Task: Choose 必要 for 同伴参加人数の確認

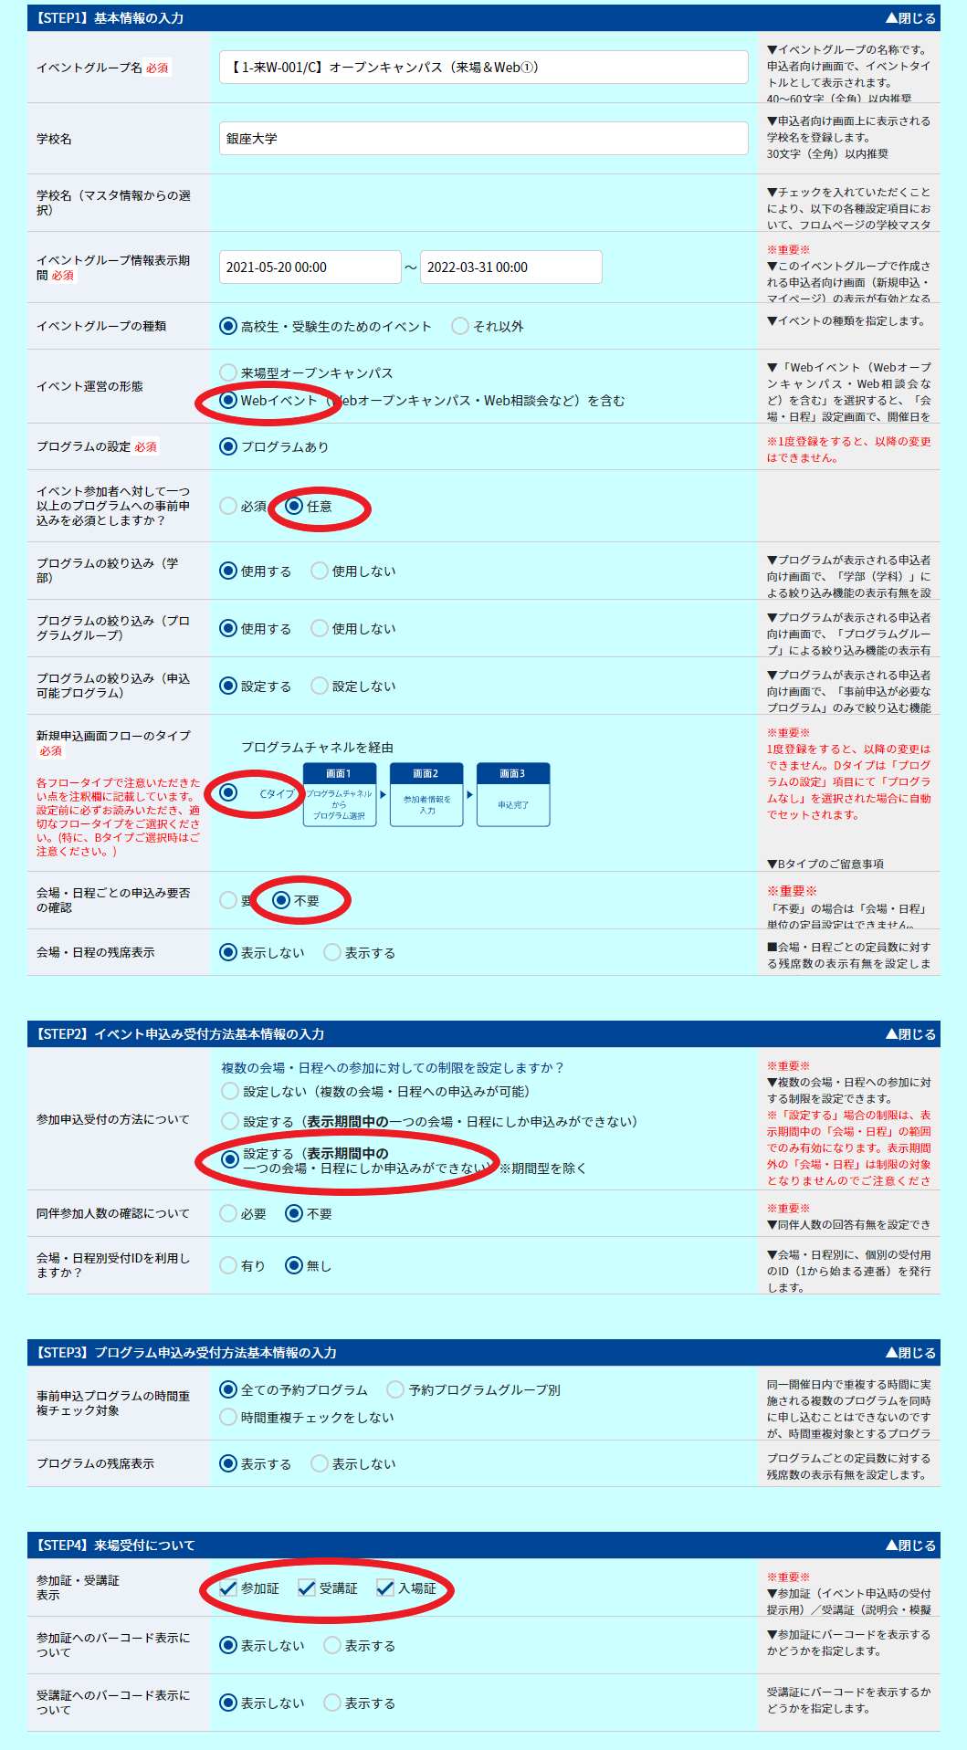Action: point(229,1213)
